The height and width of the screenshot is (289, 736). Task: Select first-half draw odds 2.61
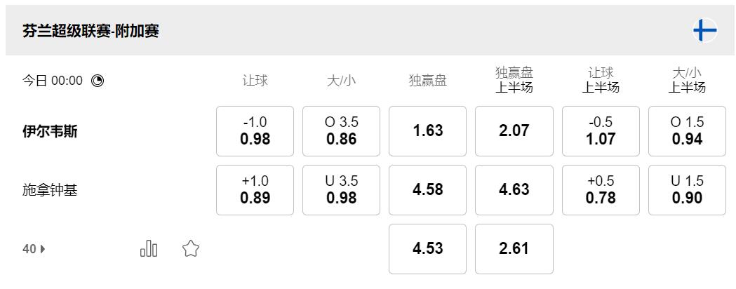pyautogui.click(x=514, y=248)
